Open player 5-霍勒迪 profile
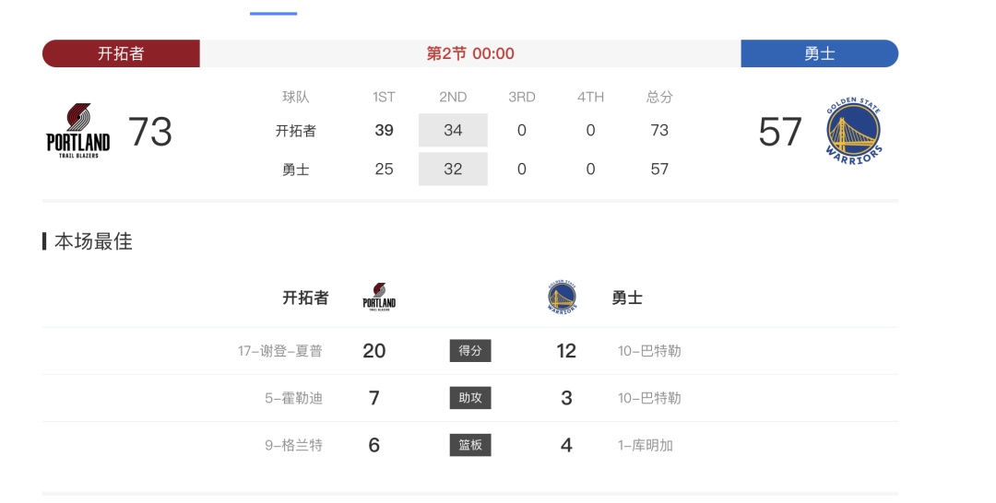This screenshot has width=996, height=503. coord(293,398)
